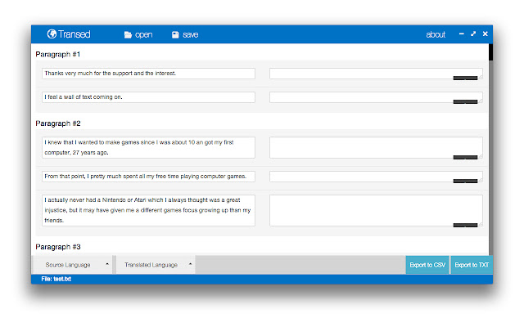Click Export to TXT button
The height and width of the screenshot is (327, 524).
pos(472,265)
